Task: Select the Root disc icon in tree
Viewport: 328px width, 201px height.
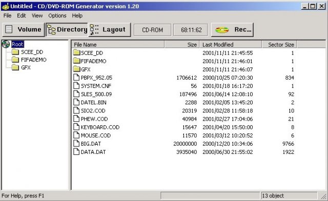Action: click(x=6, y=44)
